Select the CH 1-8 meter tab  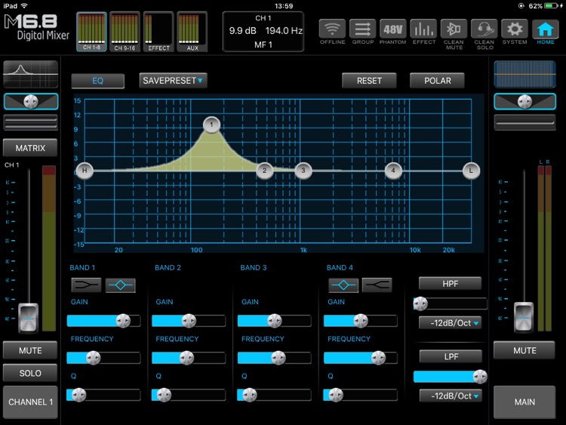tap(91, 32)
